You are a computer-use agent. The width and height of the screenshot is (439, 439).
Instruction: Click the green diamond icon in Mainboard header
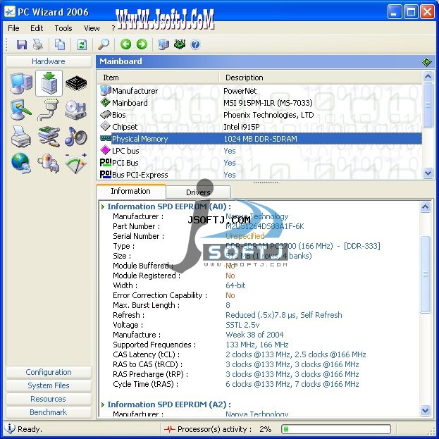click(x=427, y=61)
